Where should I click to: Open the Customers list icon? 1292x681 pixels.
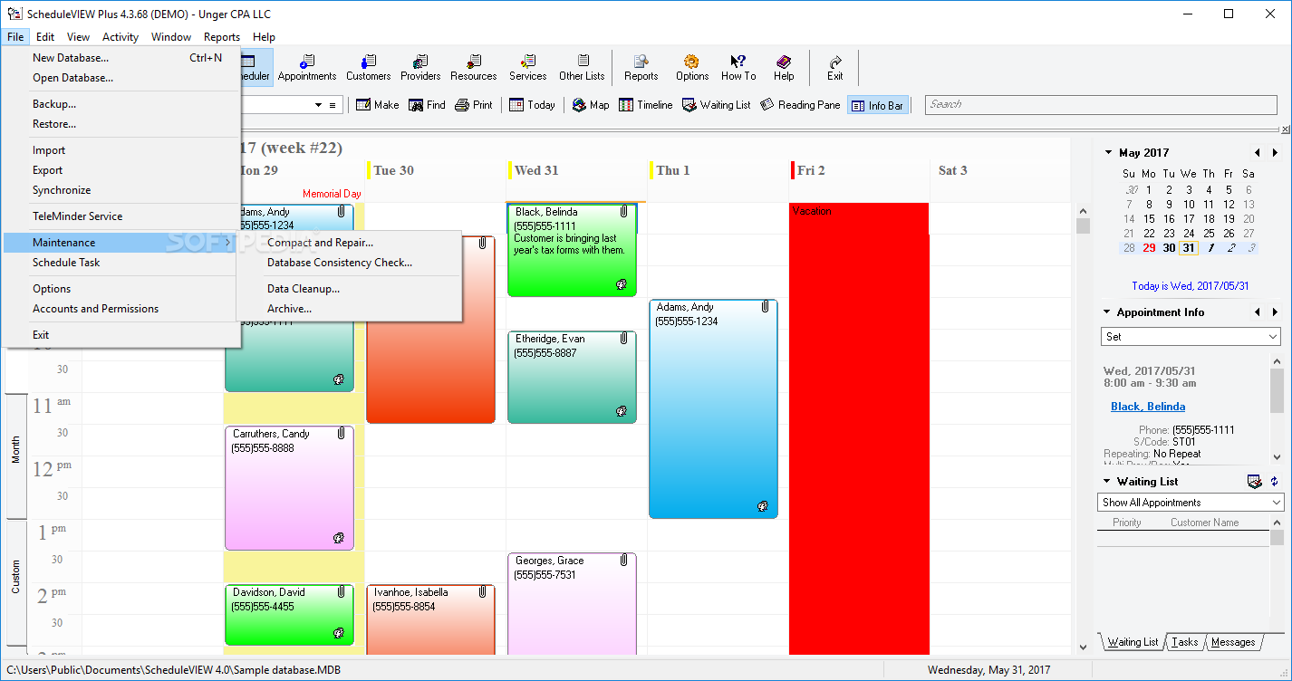(368, 68)
